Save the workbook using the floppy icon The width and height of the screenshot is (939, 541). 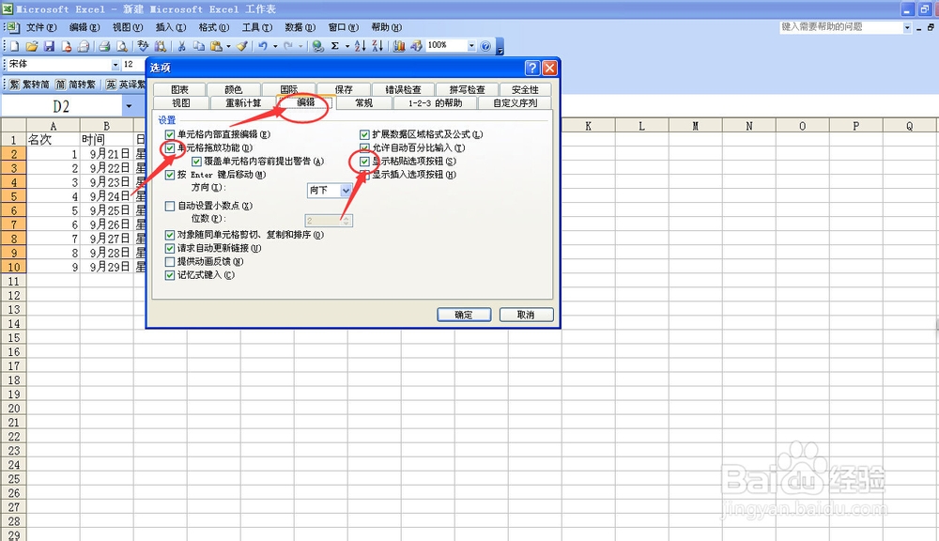click(49, 46)
